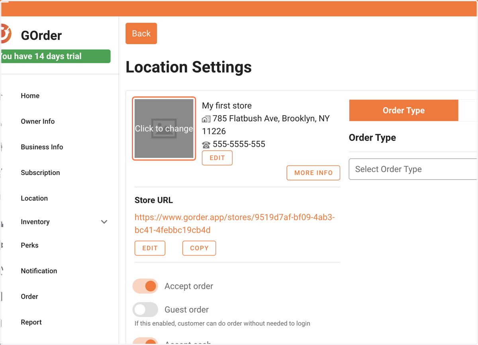Toggle the Accept order switch
Image resolution: width=478 pixels, height=345 pixels.
(x=145, y=286)
